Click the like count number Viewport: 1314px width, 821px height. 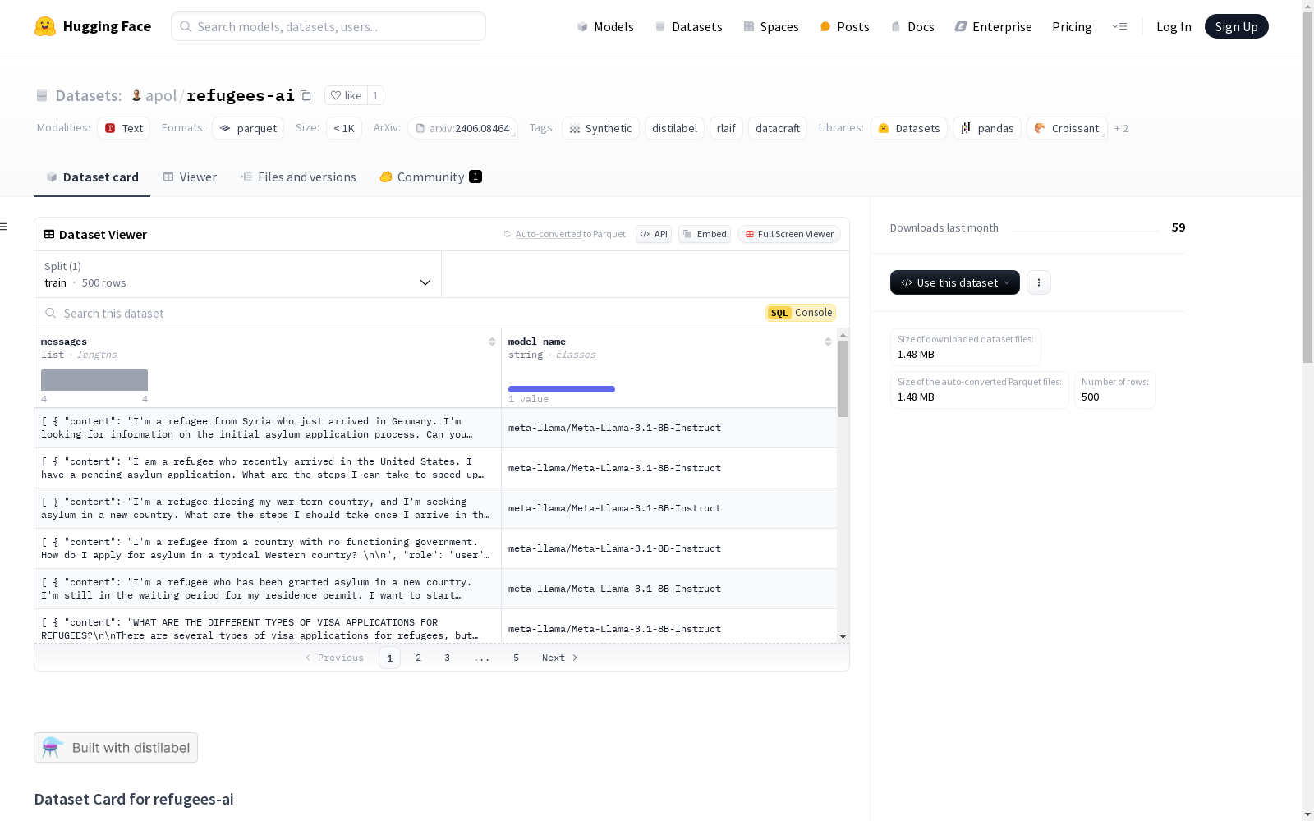[375, 95]
